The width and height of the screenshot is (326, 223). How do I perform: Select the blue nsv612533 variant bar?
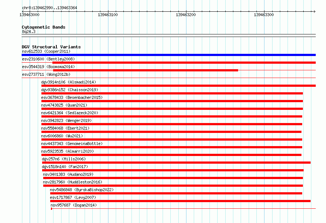click(x=168, y=55)
